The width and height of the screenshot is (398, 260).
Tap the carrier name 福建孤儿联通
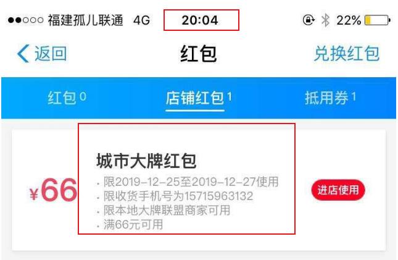[x=86, y=20]
